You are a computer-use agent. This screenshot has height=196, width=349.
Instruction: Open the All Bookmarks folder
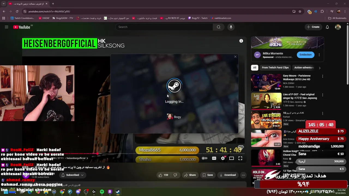tap(337, 18)
